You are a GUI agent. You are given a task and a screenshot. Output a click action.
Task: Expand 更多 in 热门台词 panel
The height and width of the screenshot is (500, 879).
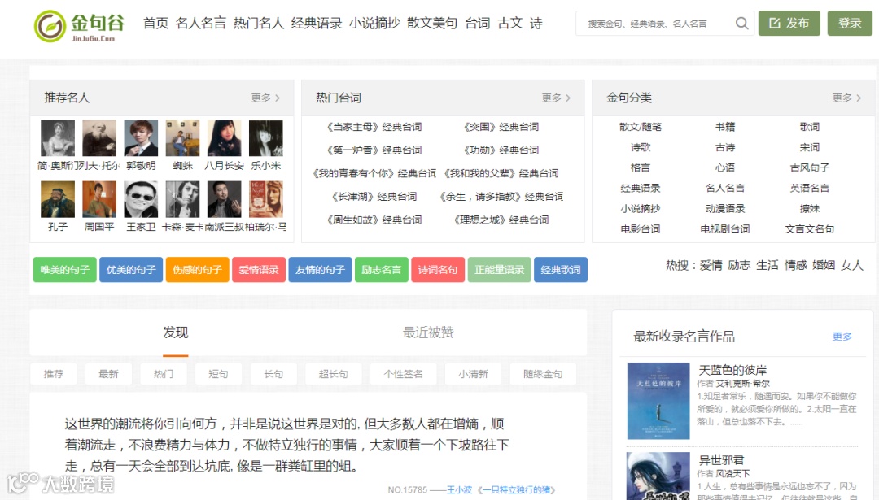point(556,98)
